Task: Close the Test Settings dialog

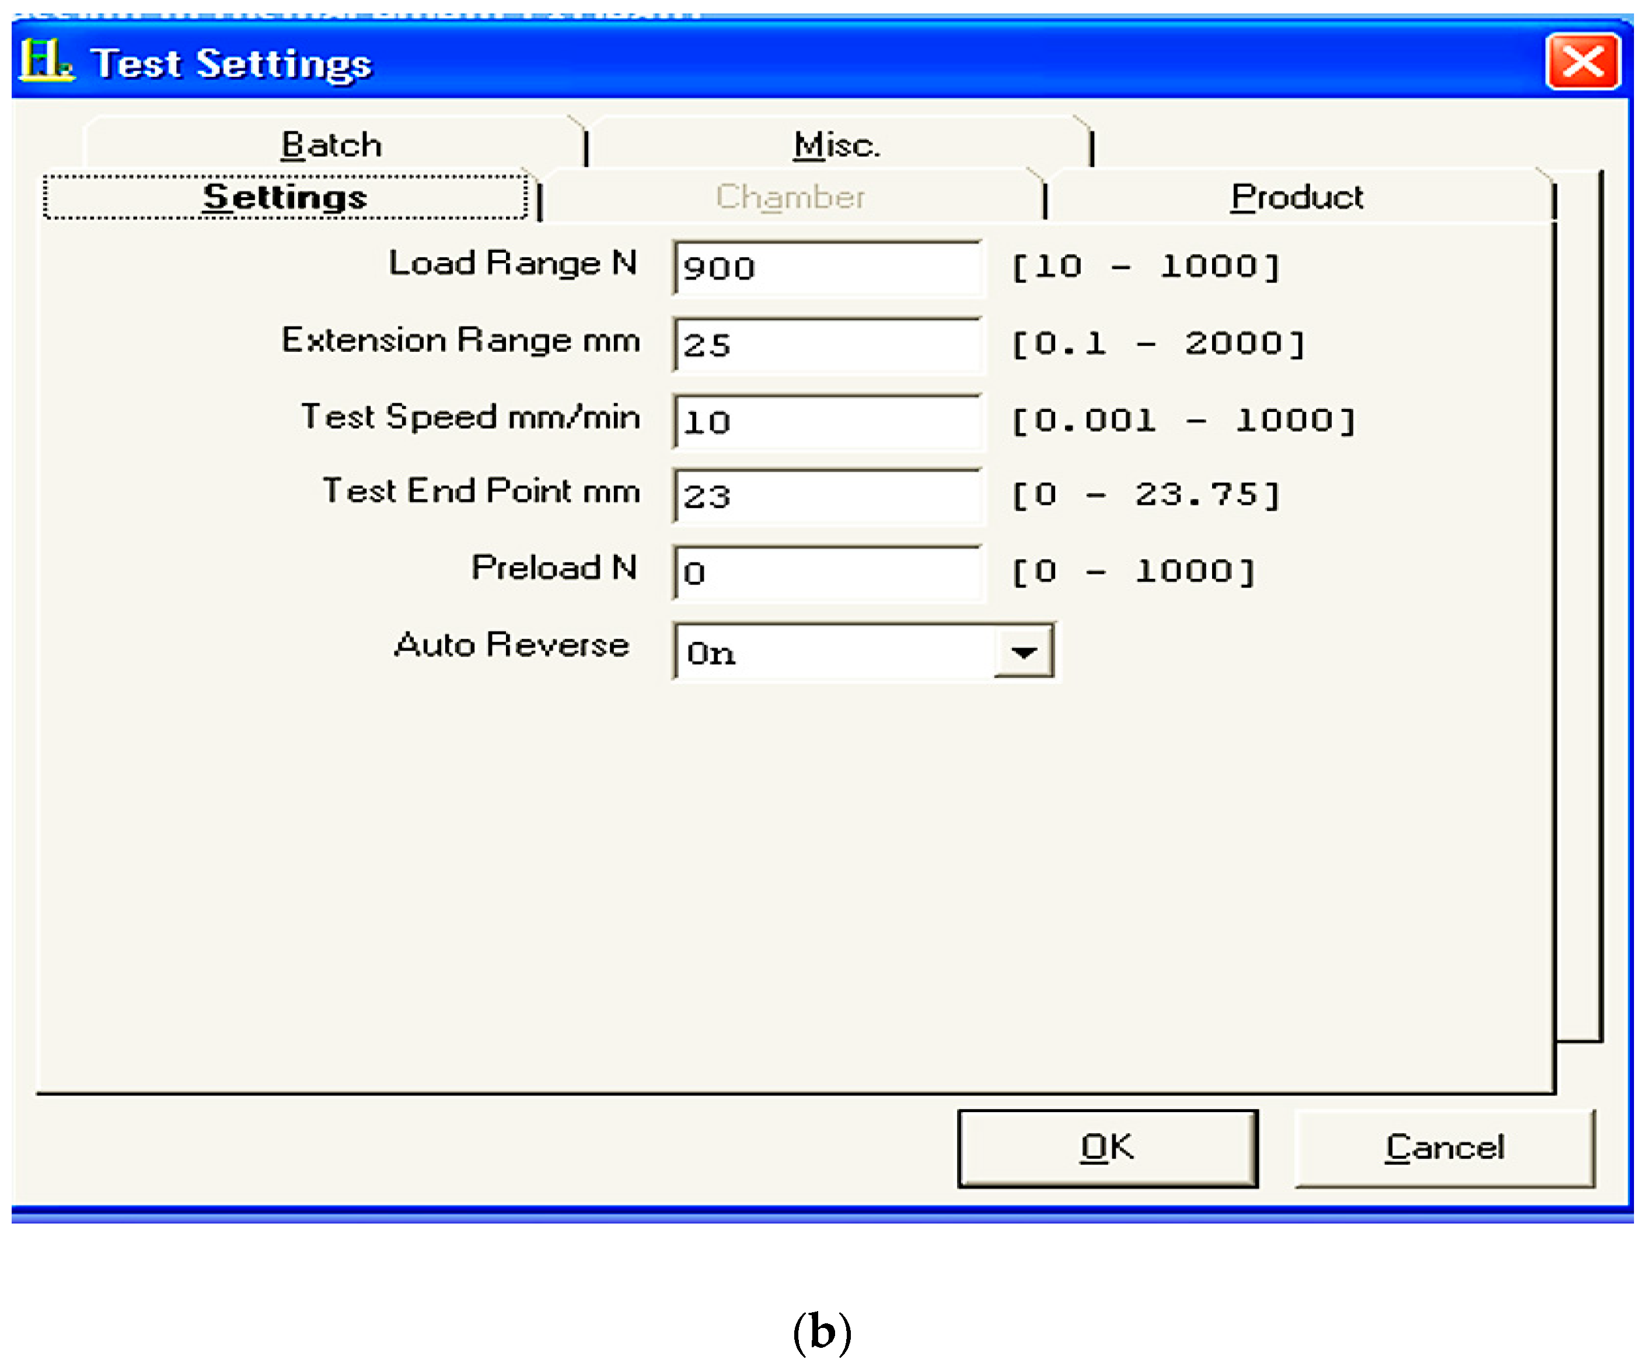Action: 1581,61
